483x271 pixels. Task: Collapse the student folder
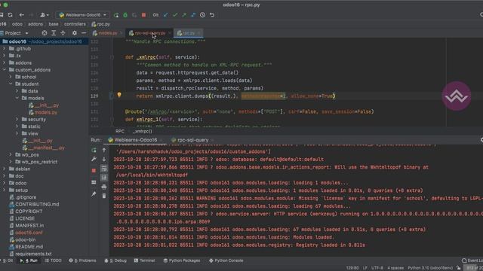coord(11,84)
